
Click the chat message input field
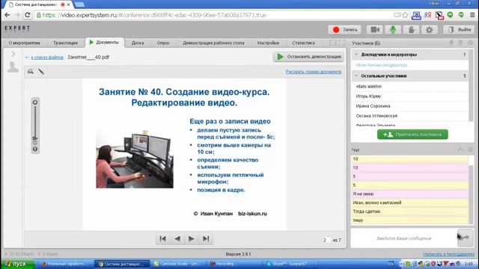[403, 238]
